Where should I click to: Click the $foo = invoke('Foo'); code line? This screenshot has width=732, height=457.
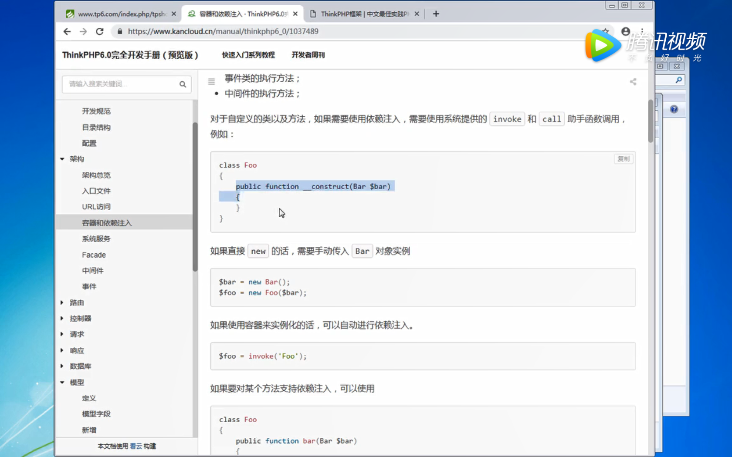pos(263,356)
